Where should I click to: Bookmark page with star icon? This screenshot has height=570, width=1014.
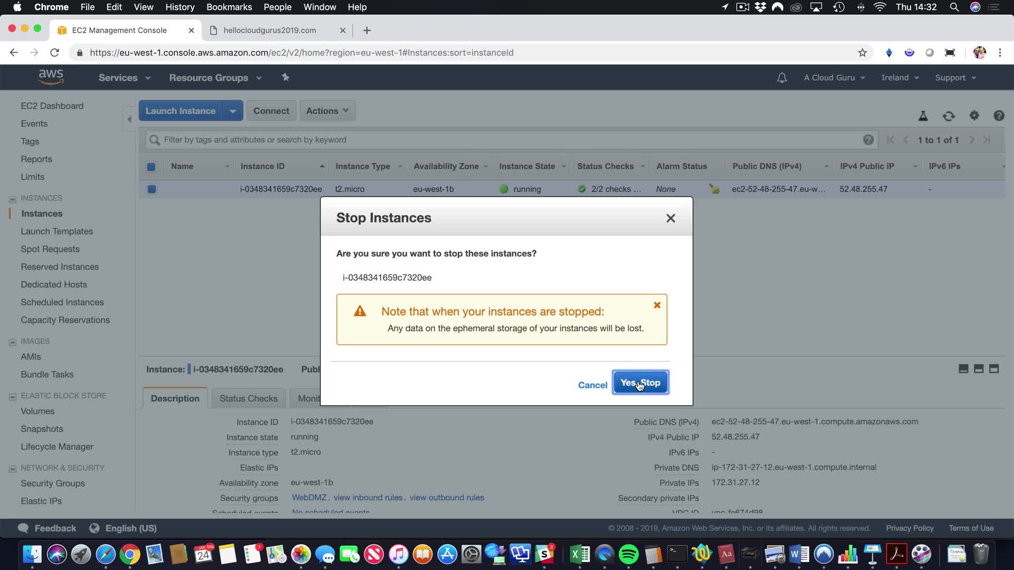point(862,53)
